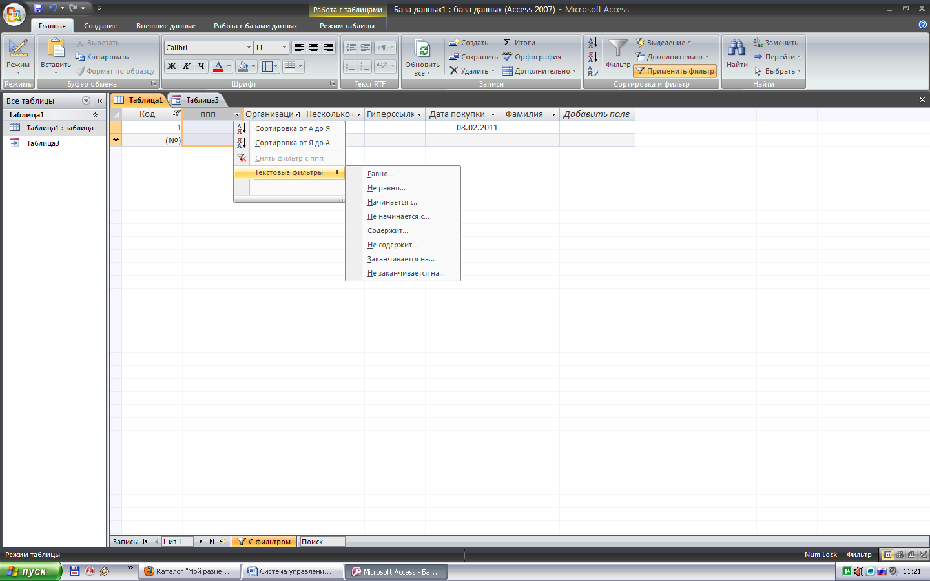This screenshot has height=581, width=930.
Task: Select the Равно... text filter
Action: click(x=403, y=174)
